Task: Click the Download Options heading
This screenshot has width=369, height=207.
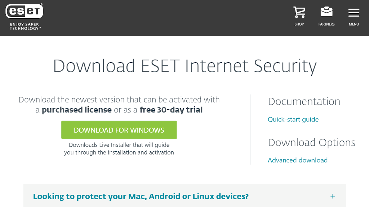Action: 311,143
